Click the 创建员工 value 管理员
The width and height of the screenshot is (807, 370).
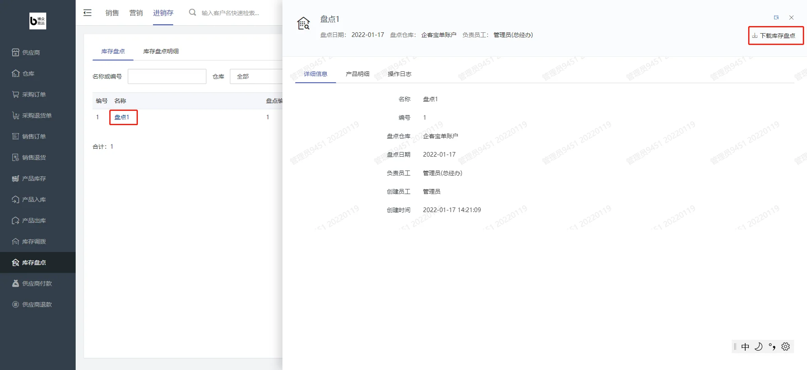coord(432,192)
